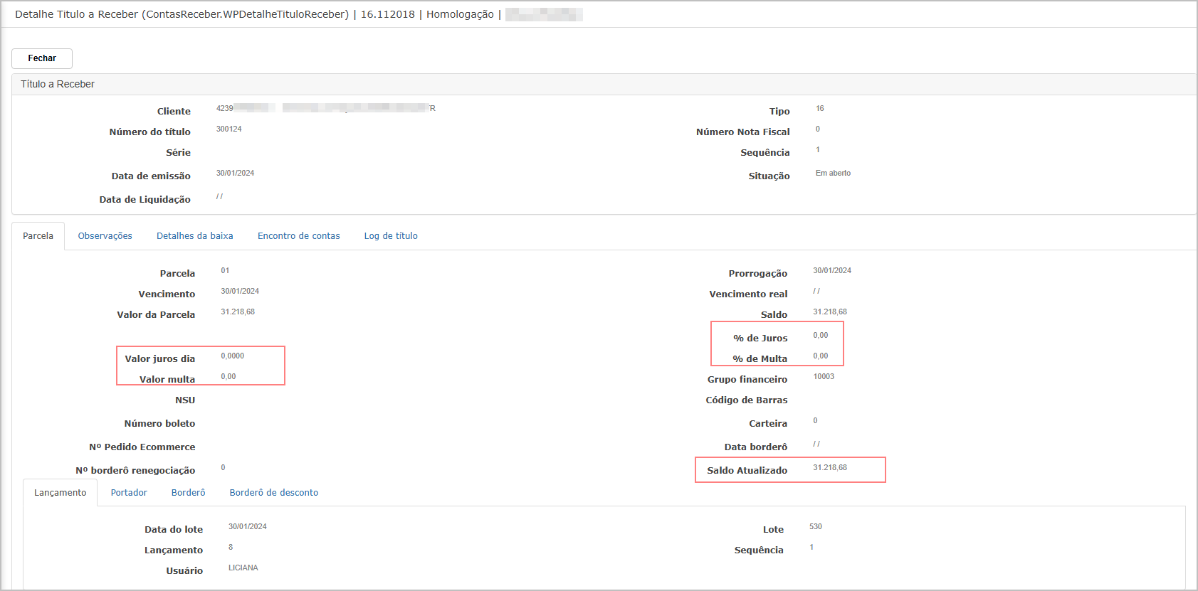Select the Lançamento sub-tab

pyautogui.click(x=61, y=493)
